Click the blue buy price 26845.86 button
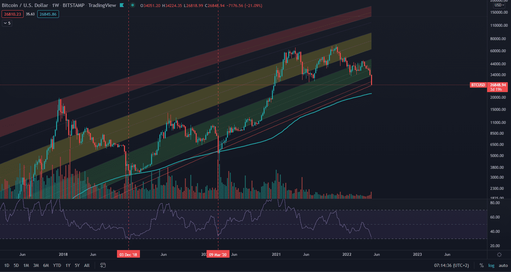Screen dimensions: 511x272 (48, 14)
